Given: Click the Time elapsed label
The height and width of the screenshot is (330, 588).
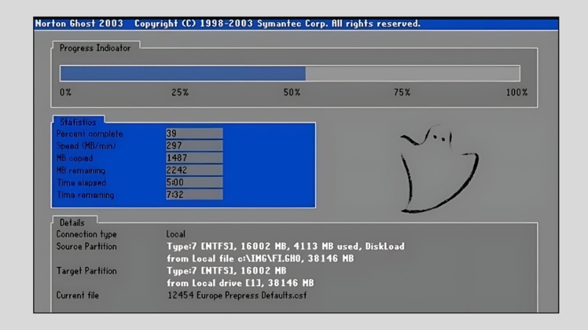Looking at the screenshot, I should tap(82, 183).
